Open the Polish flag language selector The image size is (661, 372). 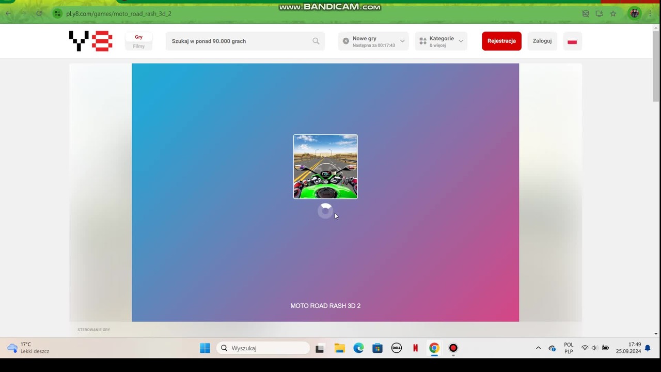tap(572, 41)
